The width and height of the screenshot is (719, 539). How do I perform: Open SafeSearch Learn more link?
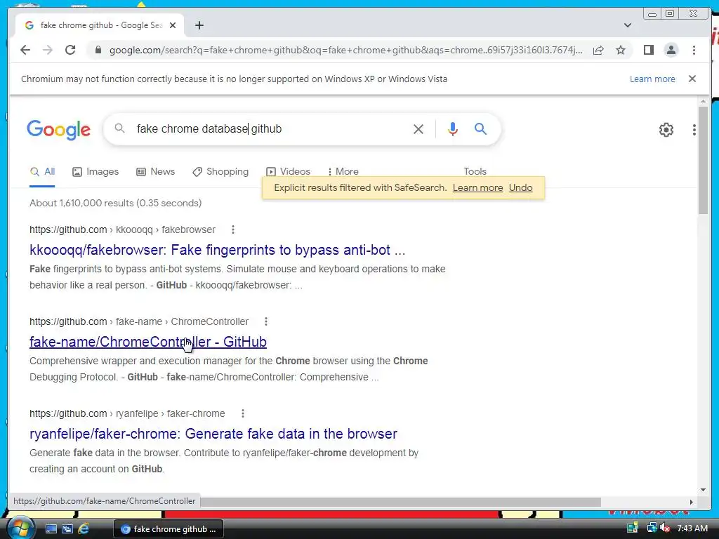477,187
